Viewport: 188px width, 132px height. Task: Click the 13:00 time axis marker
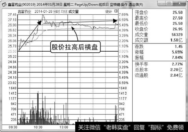[64, 127]
